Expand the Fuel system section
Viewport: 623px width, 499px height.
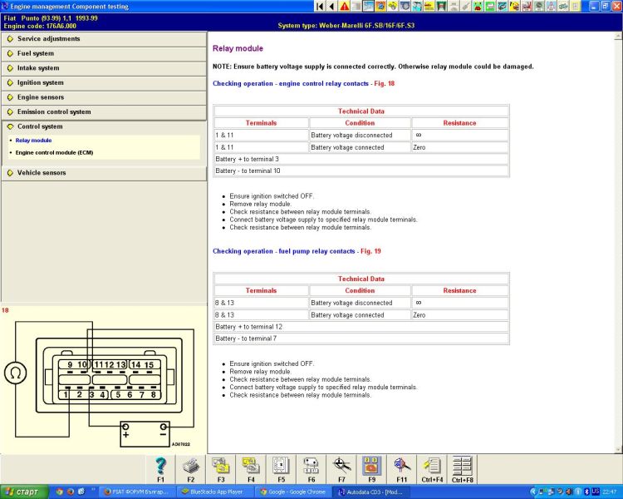[x=36, y=53]
